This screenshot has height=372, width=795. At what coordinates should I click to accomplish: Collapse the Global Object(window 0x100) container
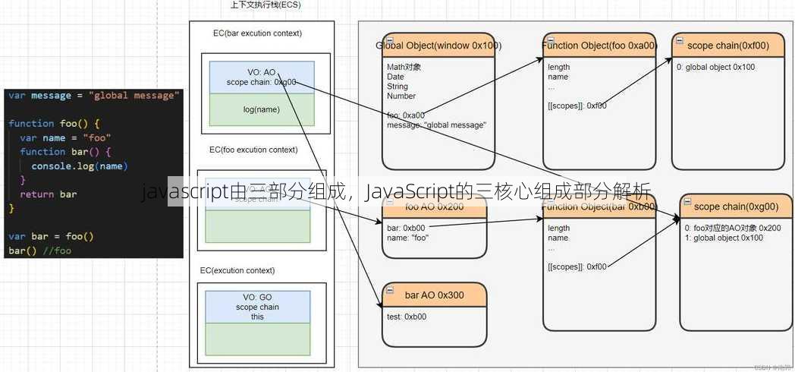pos(389,40)
